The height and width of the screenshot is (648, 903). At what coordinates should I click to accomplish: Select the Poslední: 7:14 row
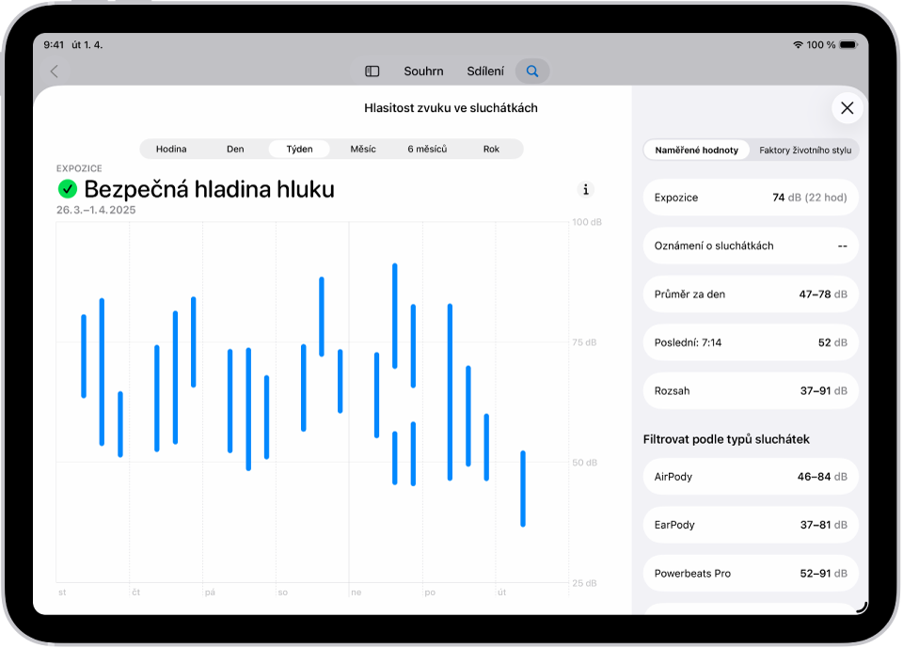pos(751,342)
